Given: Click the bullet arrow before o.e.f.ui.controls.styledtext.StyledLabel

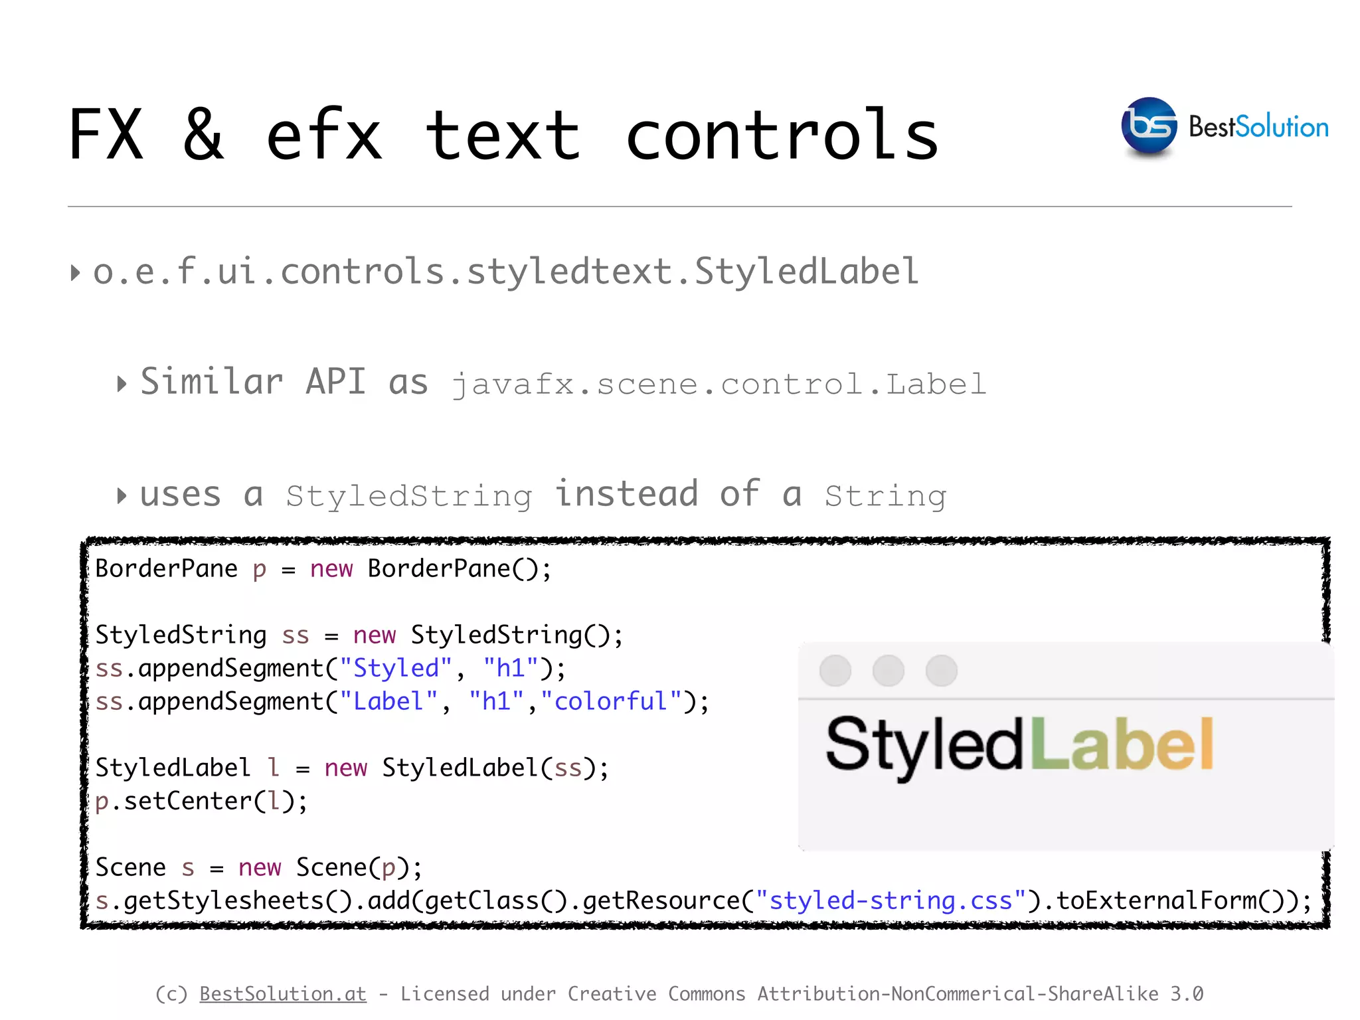Looking at the screenshot, I should coord(76,273).
